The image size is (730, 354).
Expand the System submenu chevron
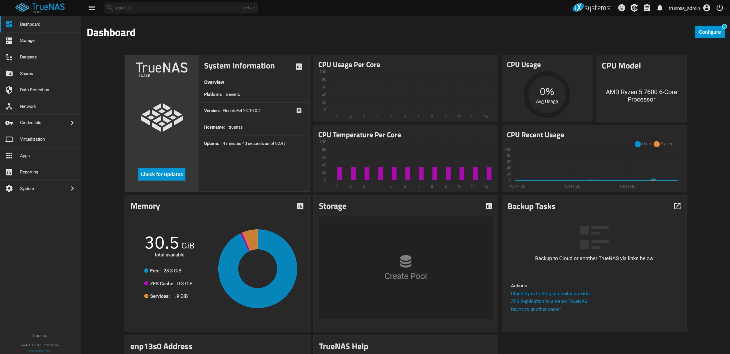pos(72,189)
